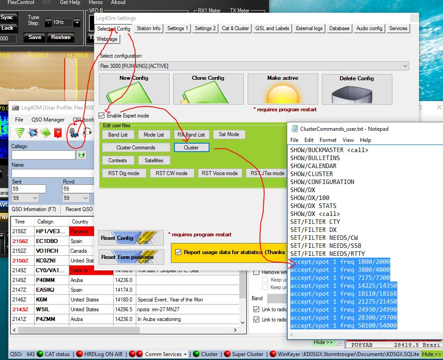The height and width of the screenshot is (360, 443).
Task: Click the Callsign input field
Action: [43, 155]
